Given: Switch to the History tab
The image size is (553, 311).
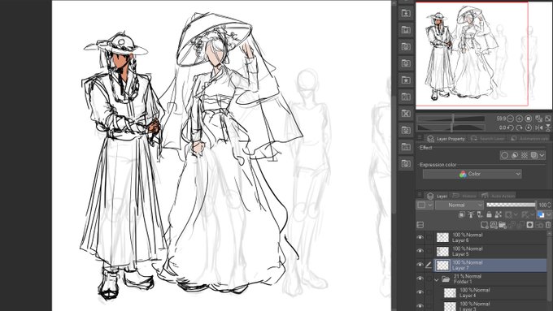Looking at the screenshot, I should [x=464, y=196].
